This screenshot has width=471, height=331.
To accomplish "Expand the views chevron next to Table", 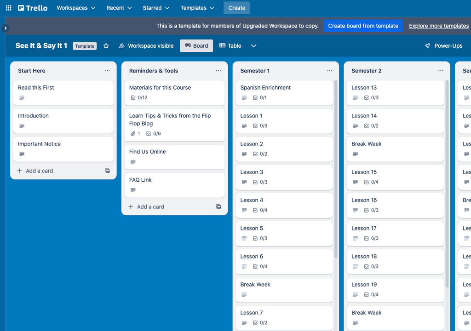I will (x=253, y=46).
